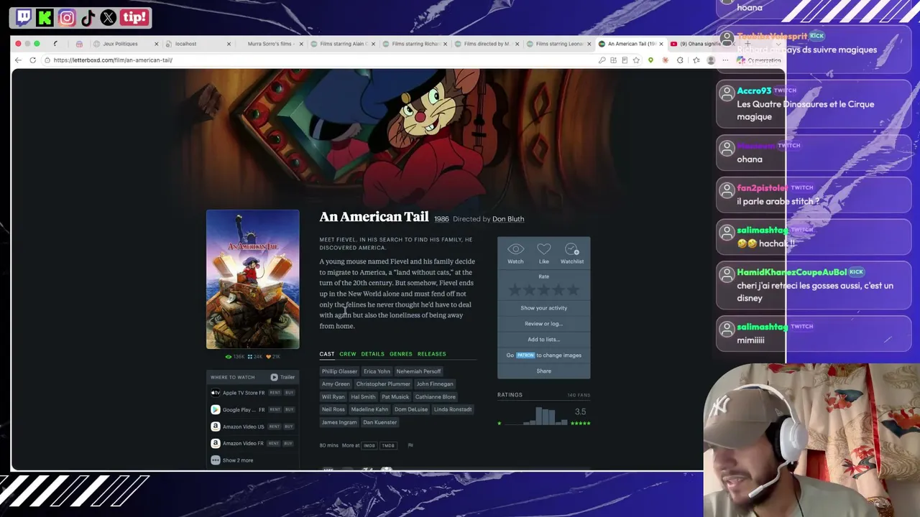Image resolution: width=920 pixels, height=517 pixels.
Task: Open the Instagram icon in the overlay
Action: click(x=67, y=18)
